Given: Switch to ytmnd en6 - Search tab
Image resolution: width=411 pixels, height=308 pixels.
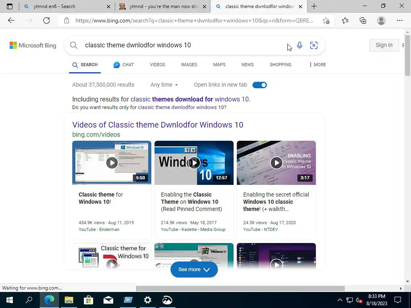Looking at the screenshot, I should 63,6.
